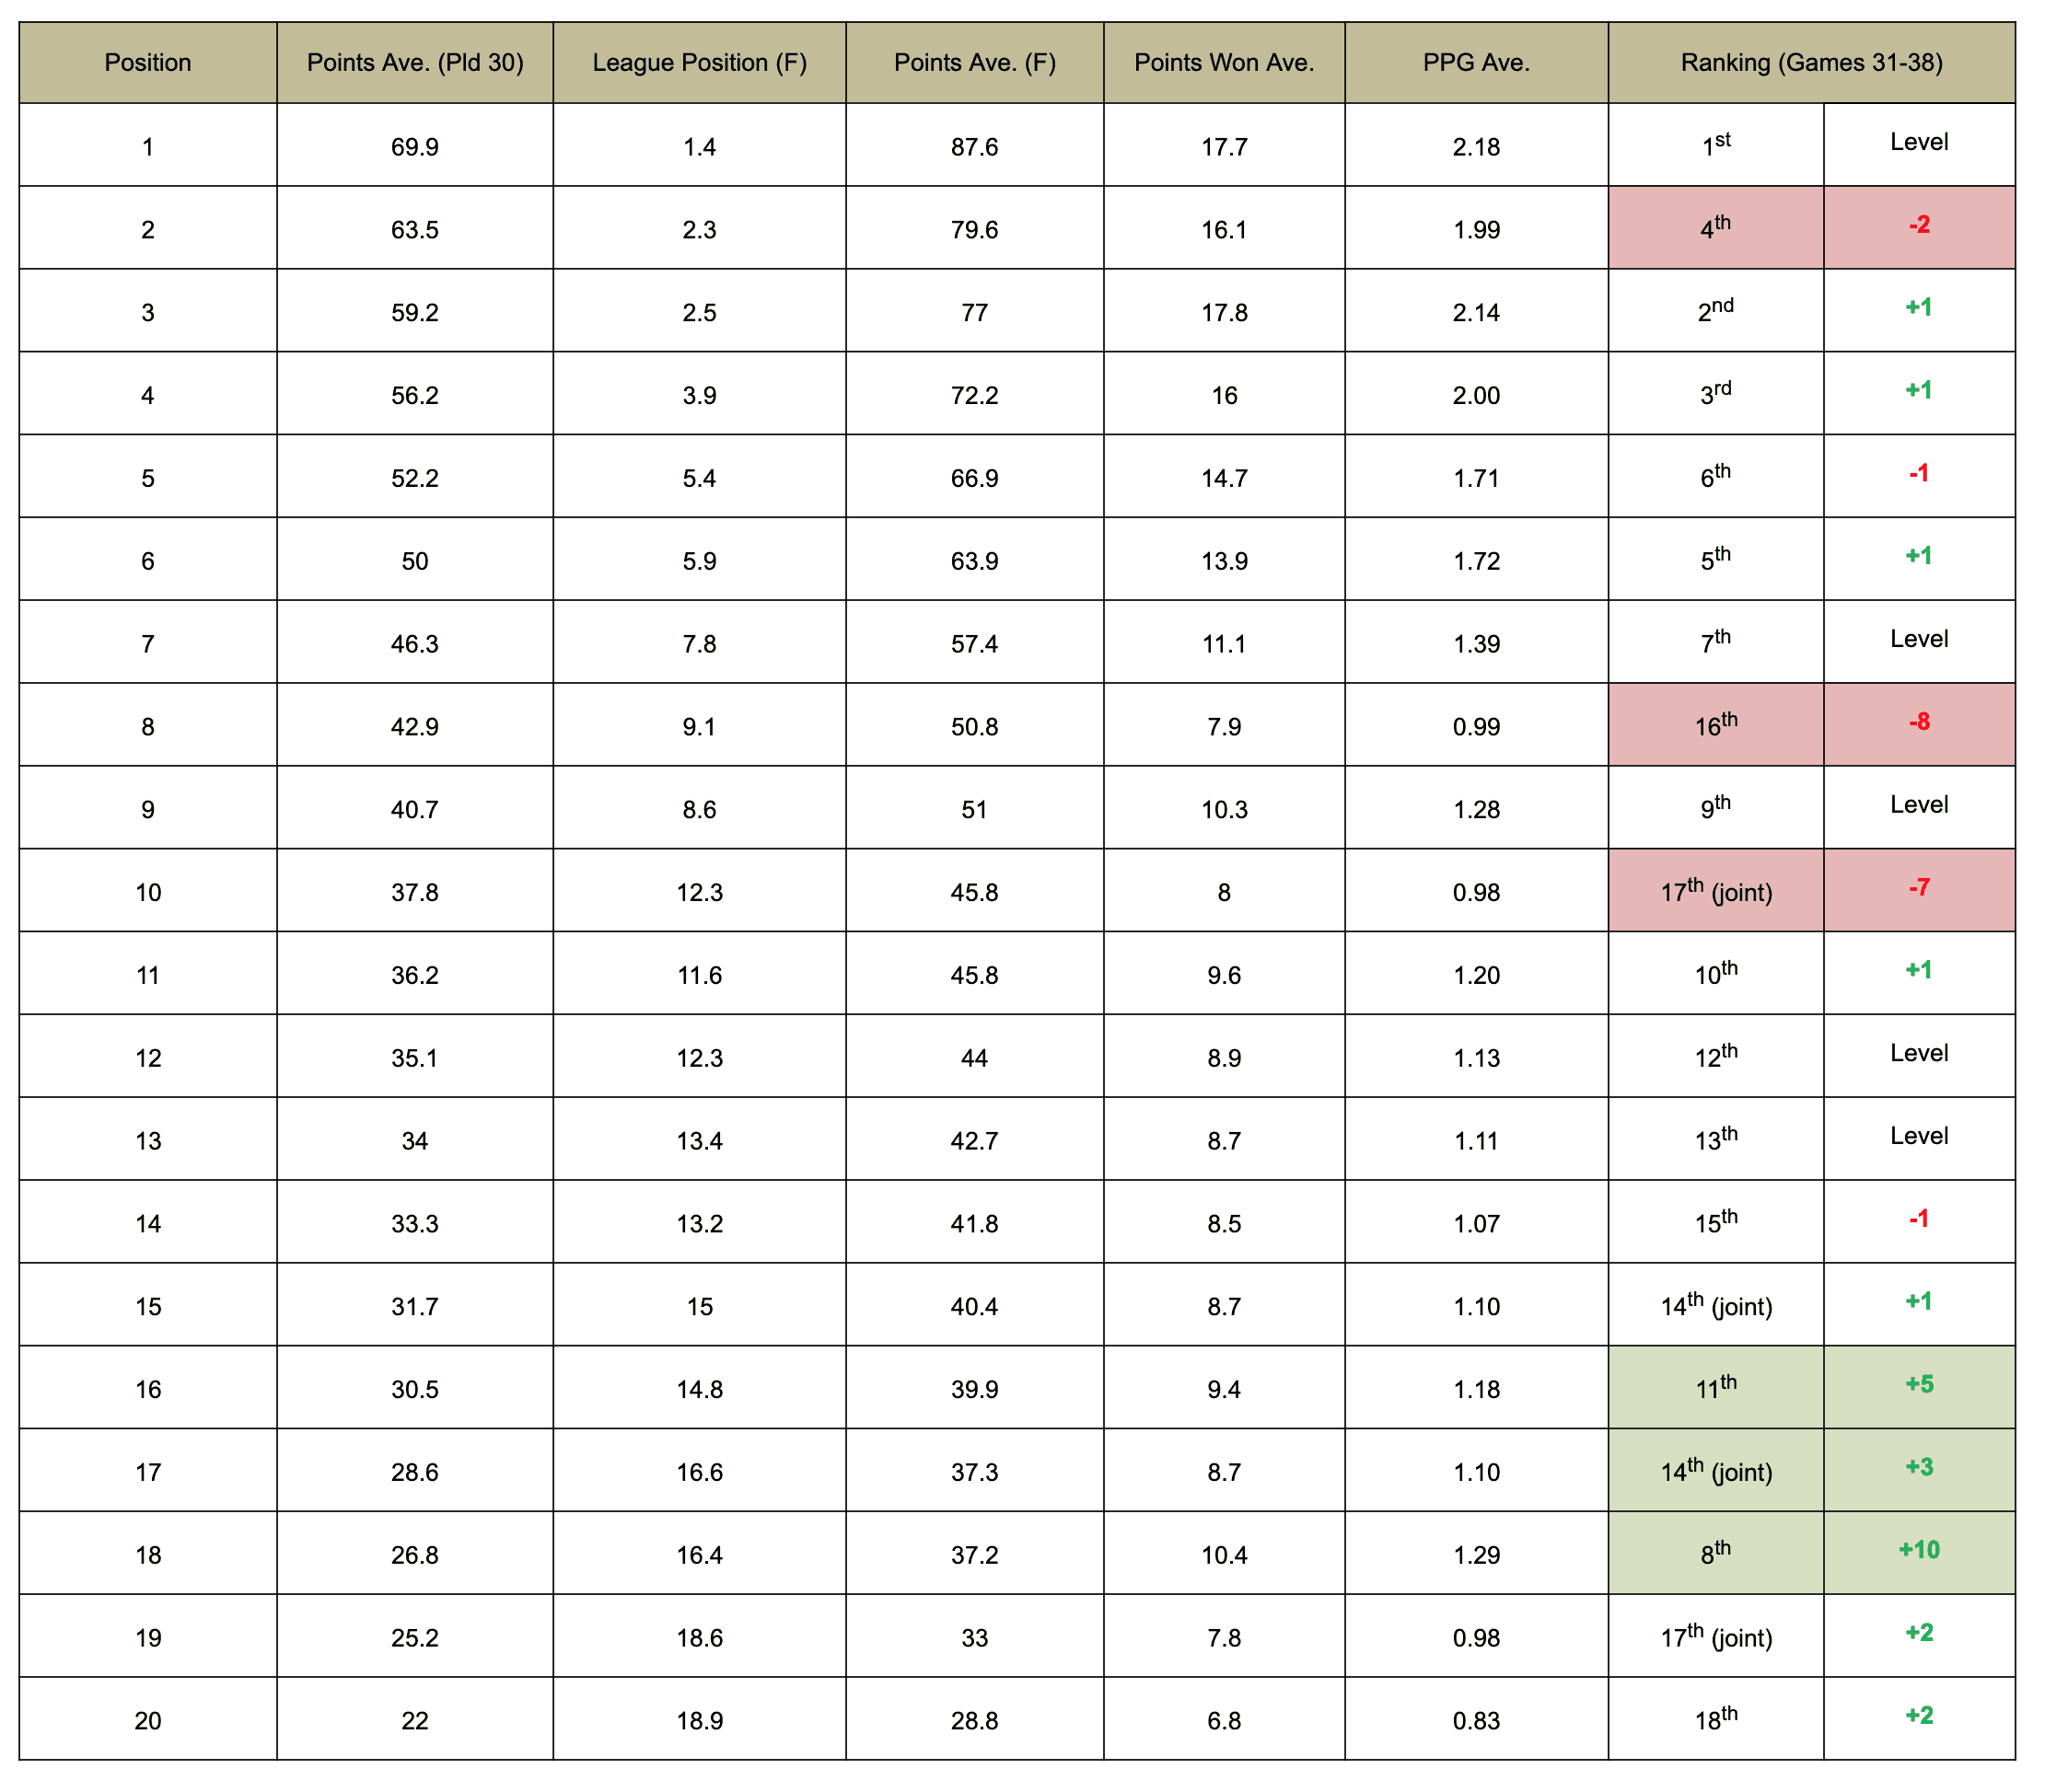Select the red -7 change cell

(1919, 891)
